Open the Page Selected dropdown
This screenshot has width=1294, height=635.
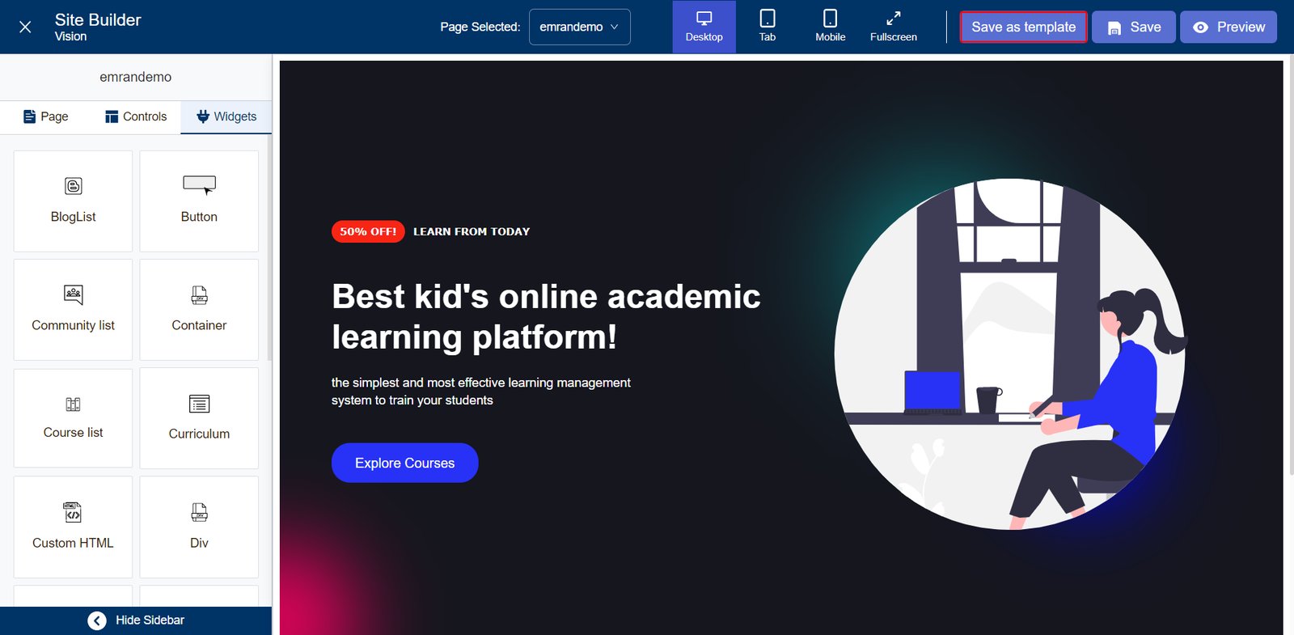(579, 27)
